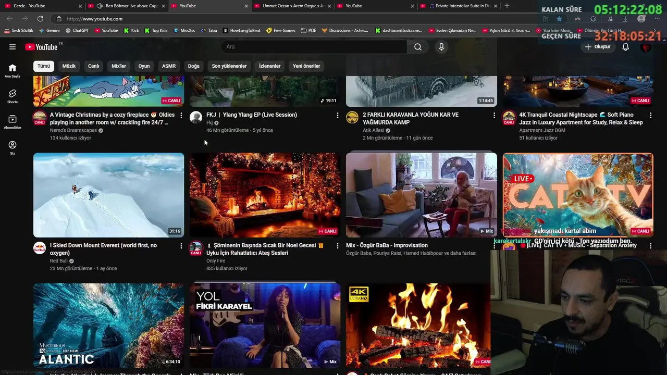Switch to the Private Interstellar Suite browser tab
Screen dimensions: 667x375
click(459, 6)
